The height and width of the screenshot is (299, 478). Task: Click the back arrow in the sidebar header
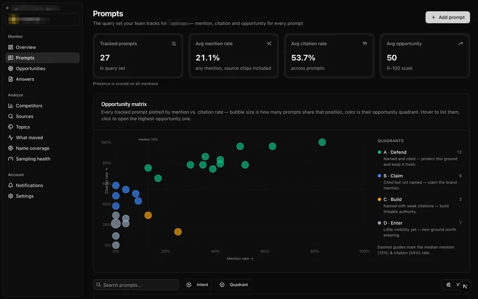[x=8, y=8]
